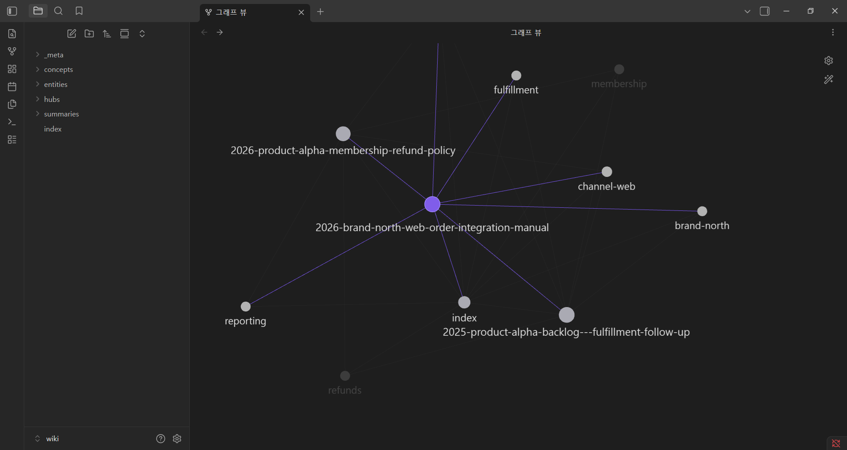Click the brand-north graph node
The image size is (847, 450).
point(702,211)
